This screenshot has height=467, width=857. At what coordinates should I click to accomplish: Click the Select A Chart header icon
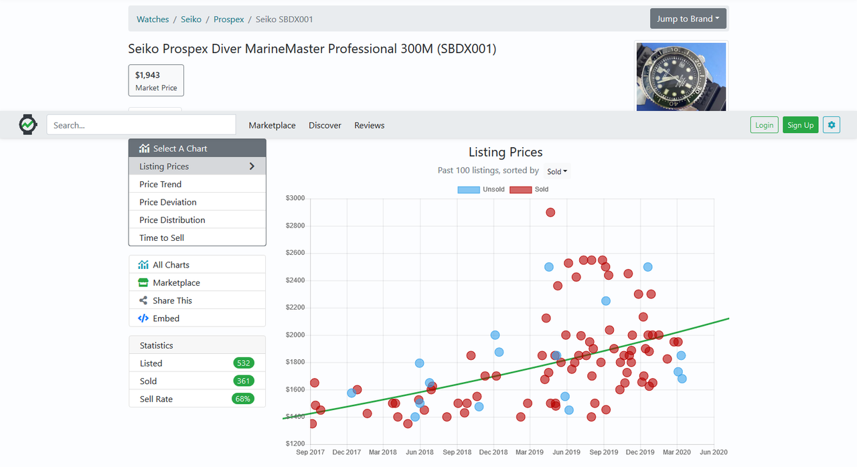tap(144, 149)
